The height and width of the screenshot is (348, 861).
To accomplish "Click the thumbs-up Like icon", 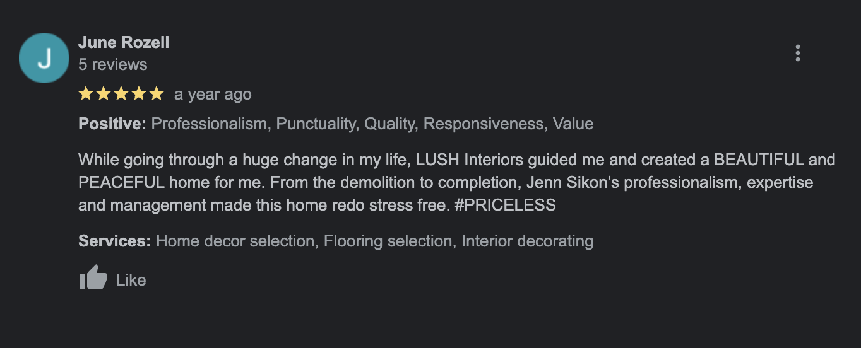I will (x=93, y=278).
